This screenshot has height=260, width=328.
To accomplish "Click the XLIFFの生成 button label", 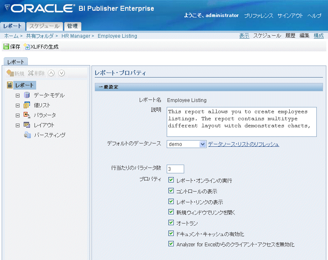I will (x=44, y=46).
